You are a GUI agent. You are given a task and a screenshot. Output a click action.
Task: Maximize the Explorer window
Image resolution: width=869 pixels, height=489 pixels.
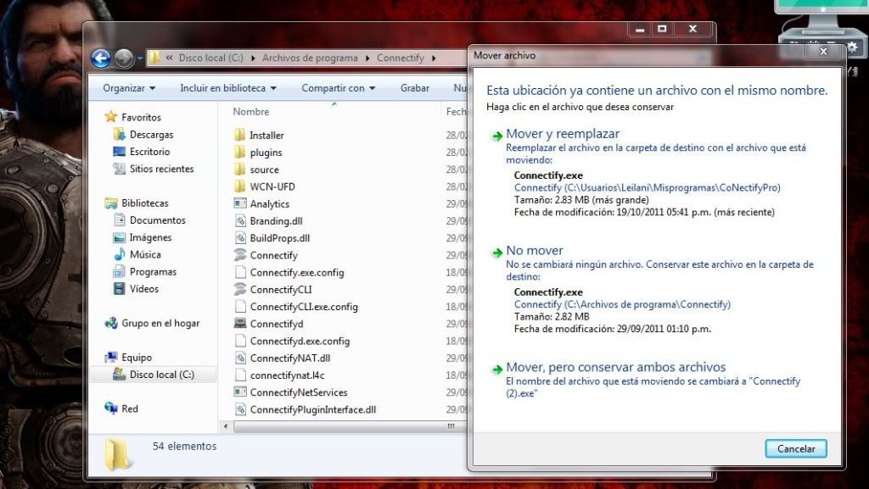(x=662, y=28)
